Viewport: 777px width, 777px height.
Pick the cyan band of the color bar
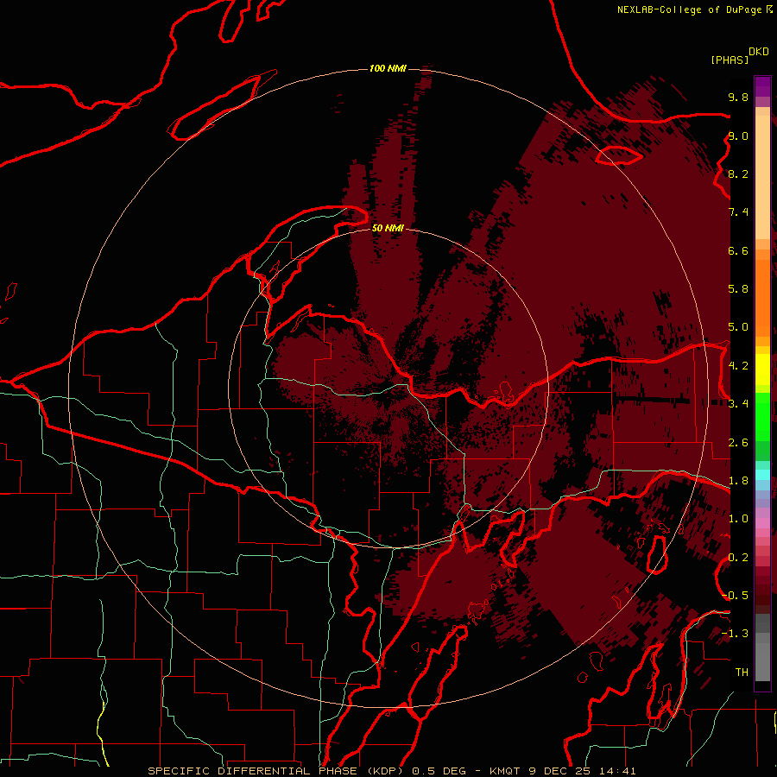(762, 474)
